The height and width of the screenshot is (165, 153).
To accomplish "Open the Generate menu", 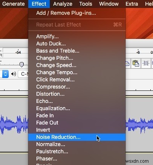I will (14, 4).
